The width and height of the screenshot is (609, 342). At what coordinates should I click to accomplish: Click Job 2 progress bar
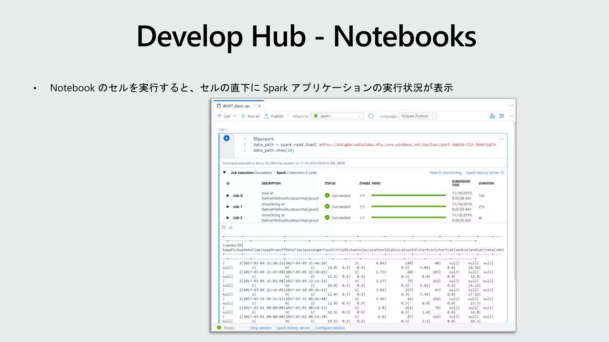(409, 217)
